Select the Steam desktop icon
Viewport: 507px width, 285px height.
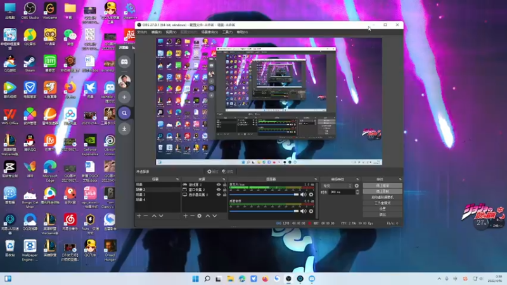pyautogui.click(x=30, y=63)
